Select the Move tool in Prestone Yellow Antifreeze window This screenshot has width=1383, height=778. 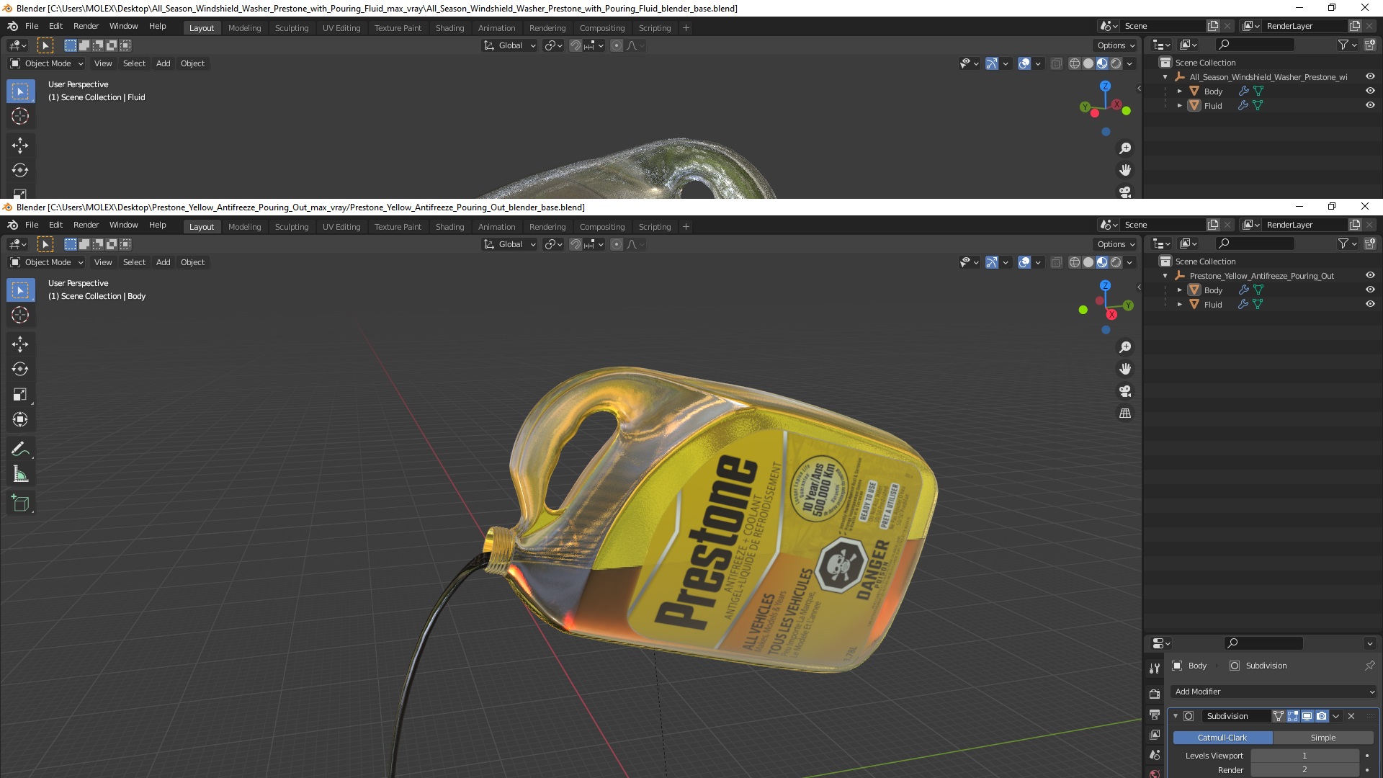(20, 344)
